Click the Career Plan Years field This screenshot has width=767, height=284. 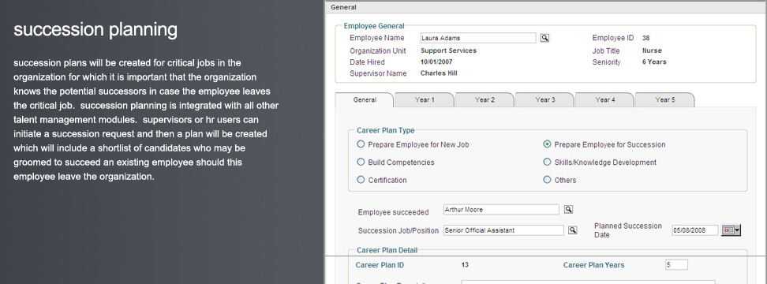(x=676, y=265)
